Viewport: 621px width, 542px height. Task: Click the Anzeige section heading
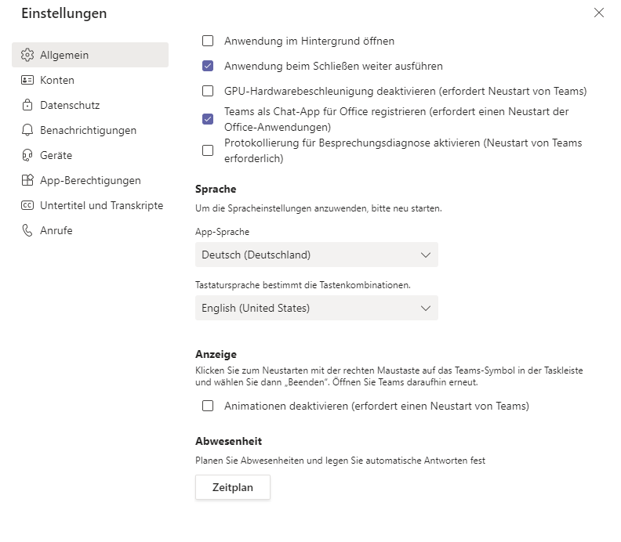[216, 354]
